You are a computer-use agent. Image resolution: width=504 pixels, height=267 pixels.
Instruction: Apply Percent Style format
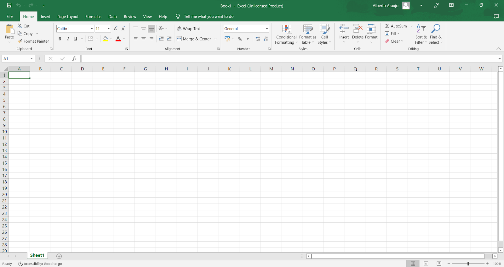point(240,39)
